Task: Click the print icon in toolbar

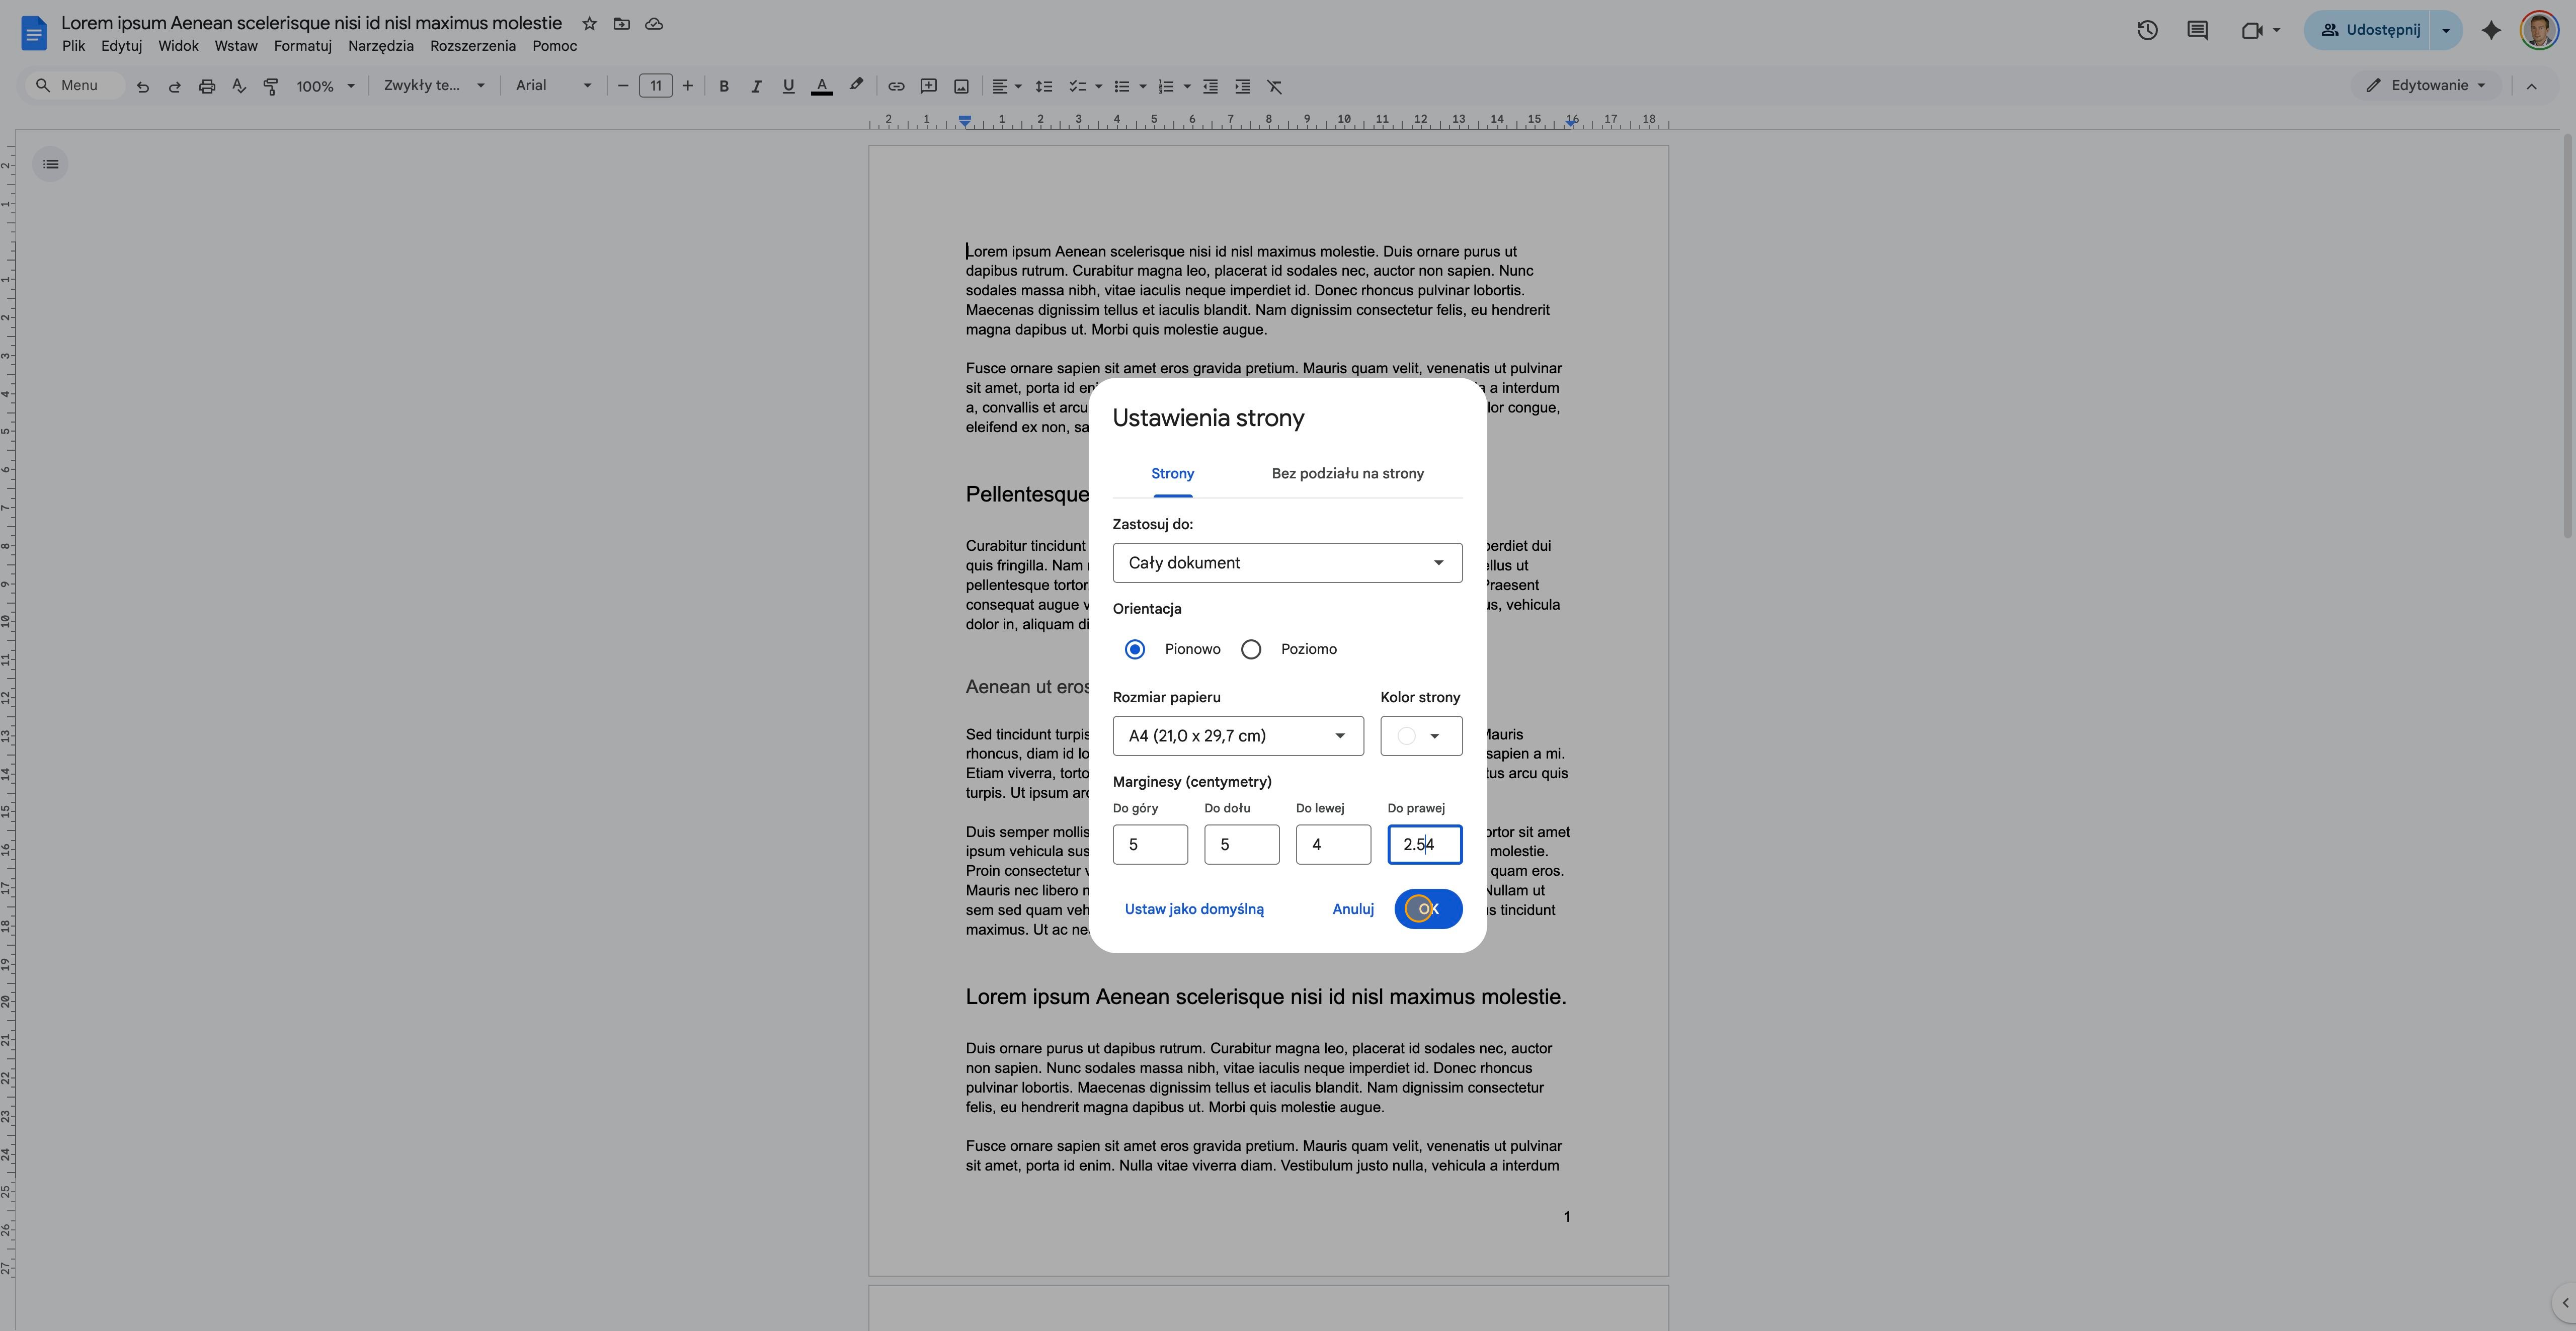Action: pos(207,86)
